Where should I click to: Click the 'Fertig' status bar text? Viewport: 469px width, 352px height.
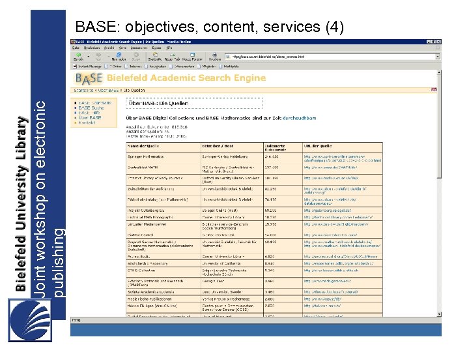tap(76, 320)
